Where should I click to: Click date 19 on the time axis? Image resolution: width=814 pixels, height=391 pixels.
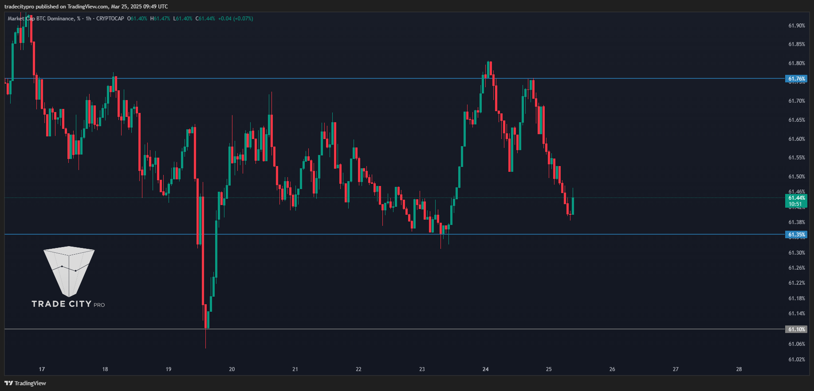169,369
